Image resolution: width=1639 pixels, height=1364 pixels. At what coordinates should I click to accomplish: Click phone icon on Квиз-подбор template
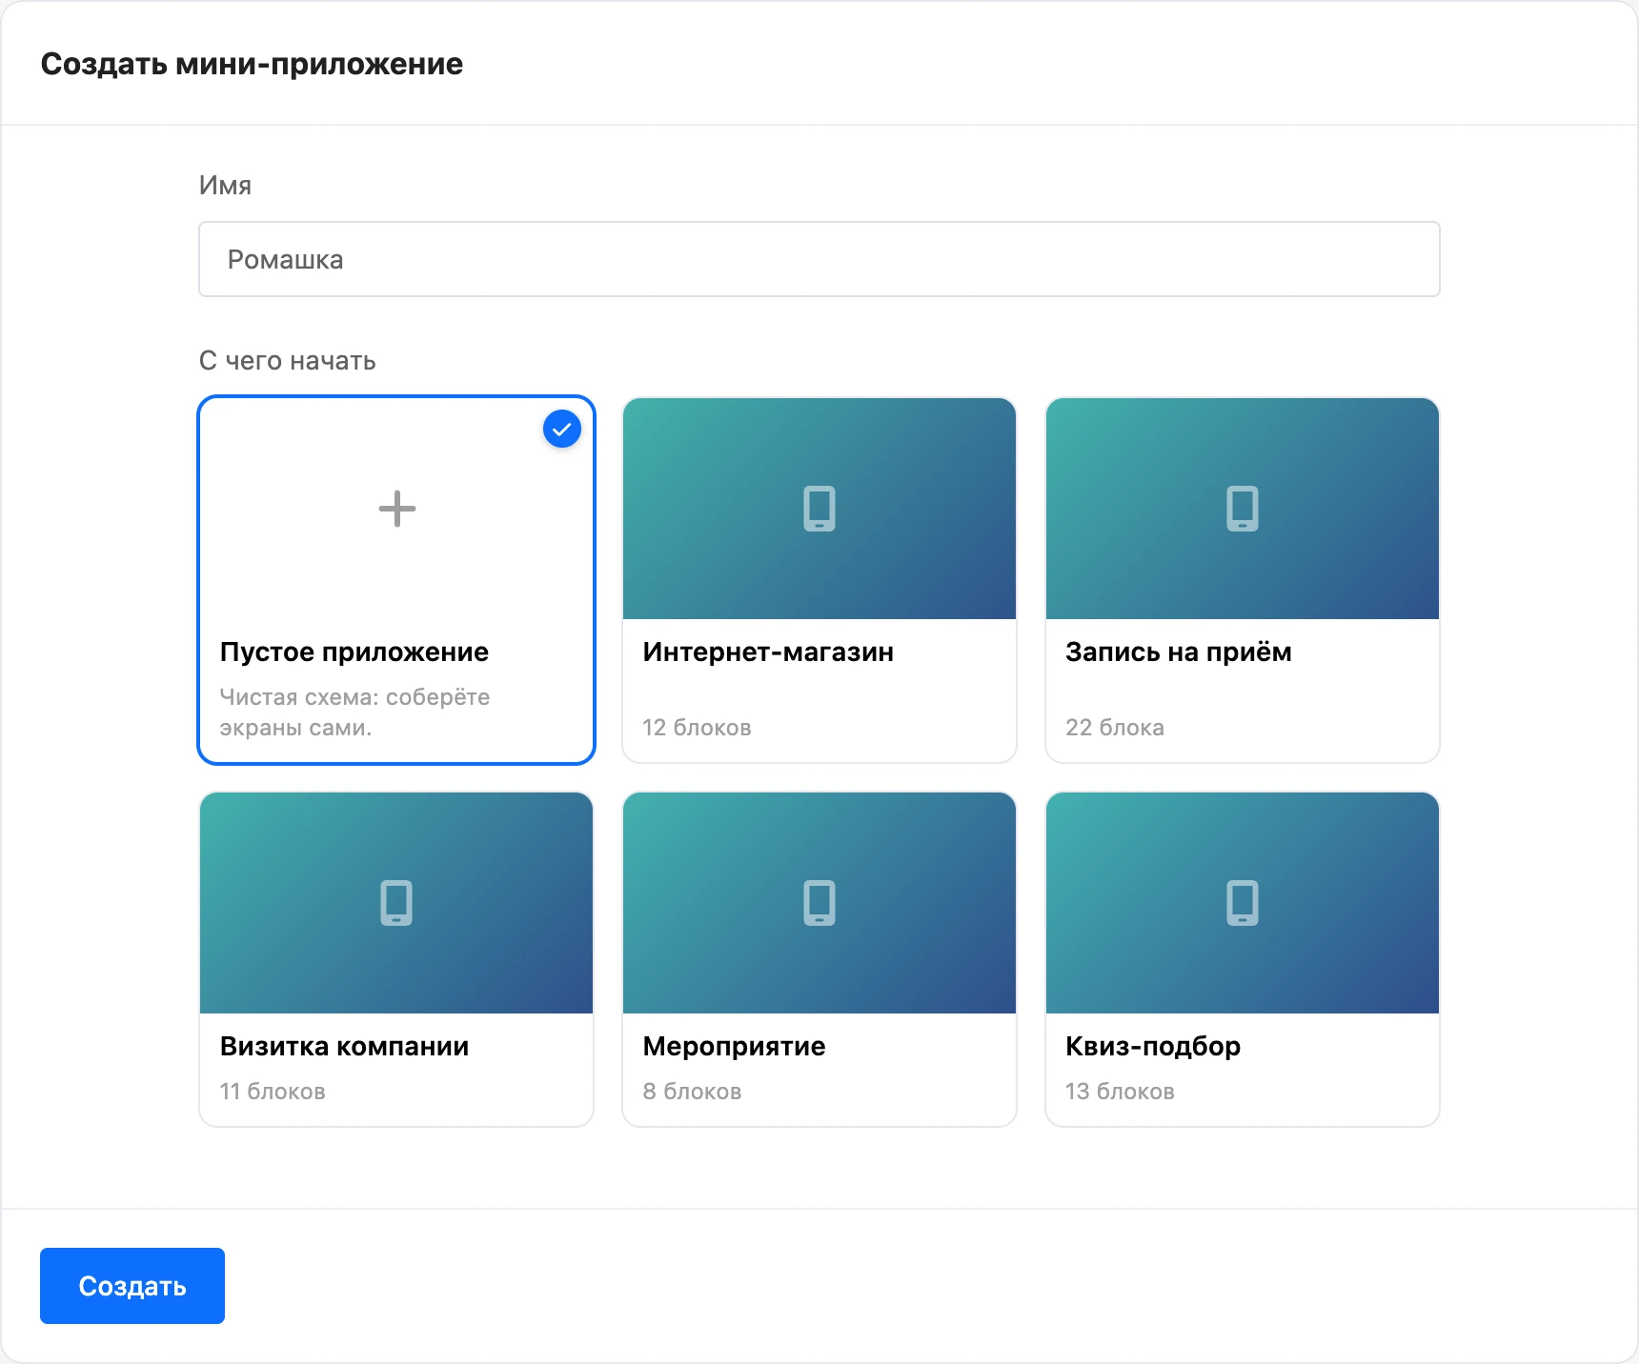click(x=1243, y=903)
